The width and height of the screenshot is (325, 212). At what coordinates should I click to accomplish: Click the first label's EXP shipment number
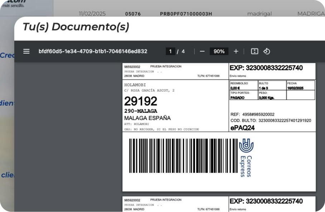click(x=266, y=68)
